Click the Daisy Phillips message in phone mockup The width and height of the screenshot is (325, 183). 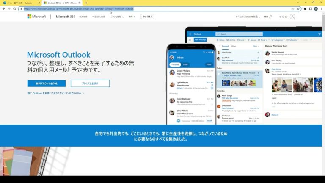(x=191, y=73)
